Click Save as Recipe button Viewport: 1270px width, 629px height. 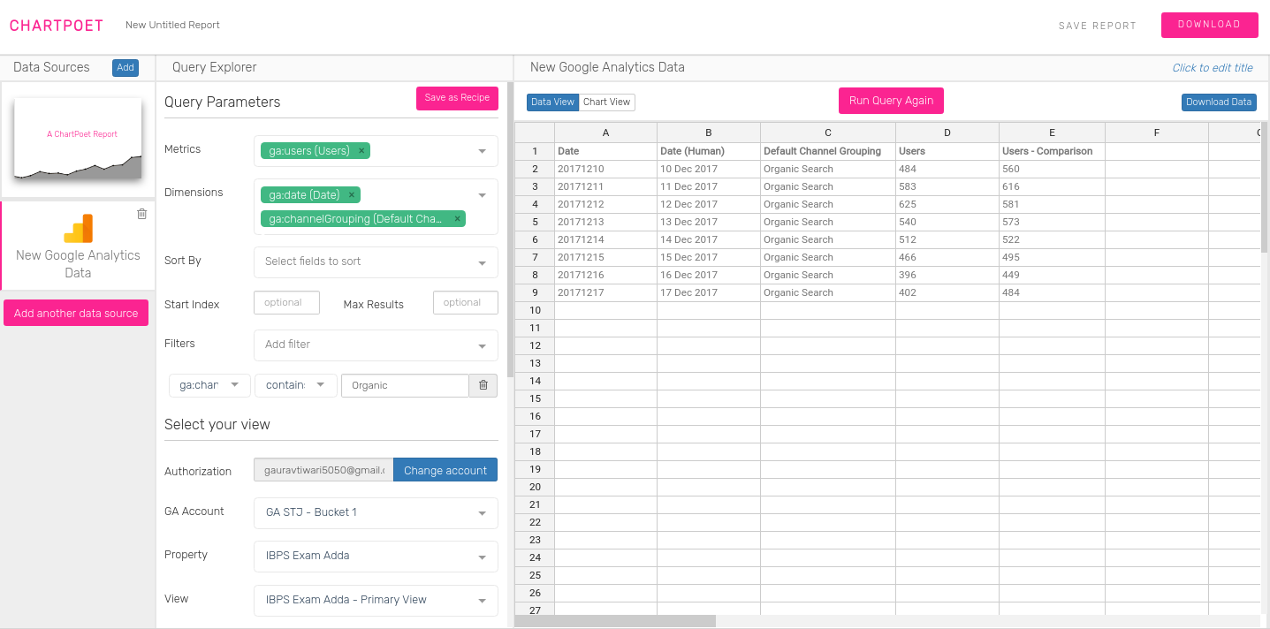click(x=457, y=98)
